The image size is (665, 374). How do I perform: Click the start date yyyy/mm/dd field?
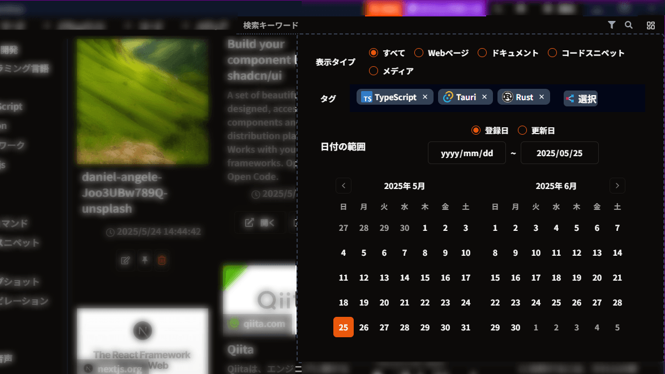467,153
